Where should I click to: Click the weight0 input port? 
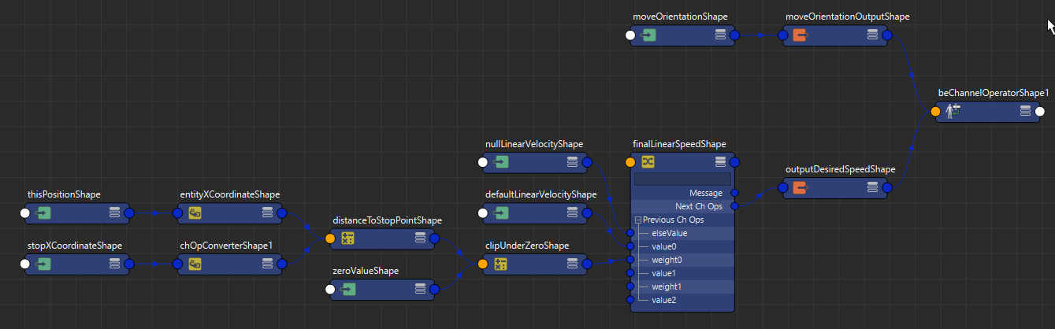(630, 260)
